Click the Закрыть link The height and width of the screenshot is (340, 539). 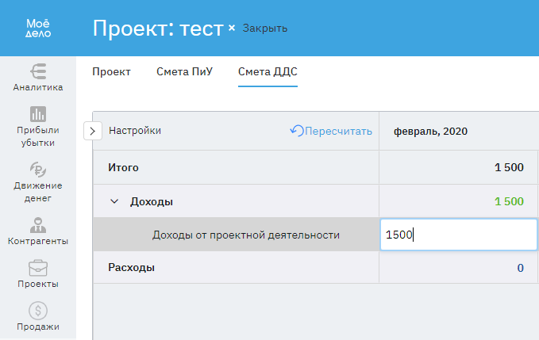click(264, 29)
